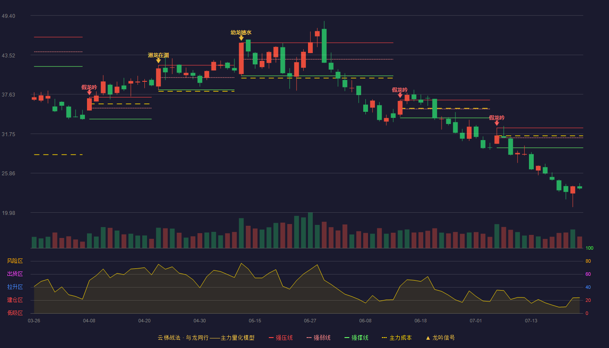609x348 pixels.
Task: Toggle the 龙吟信号 legend item
Action: tap(440, 338)
